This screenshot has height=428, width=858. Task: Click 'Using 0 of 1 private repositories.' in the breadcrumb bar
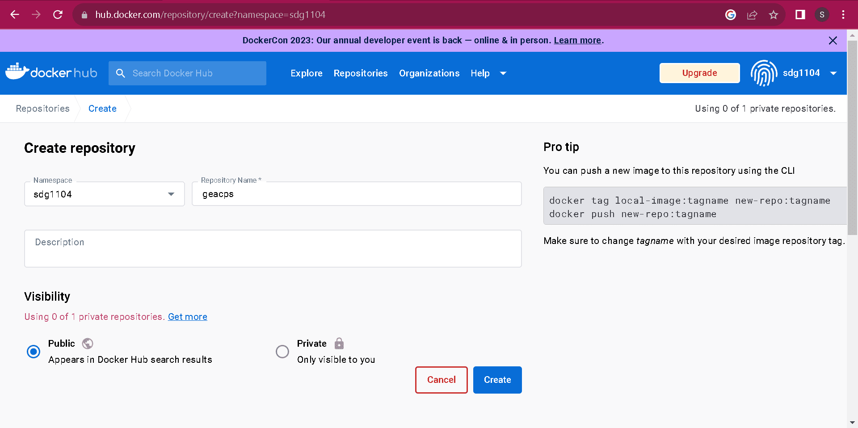coord(765,109)
